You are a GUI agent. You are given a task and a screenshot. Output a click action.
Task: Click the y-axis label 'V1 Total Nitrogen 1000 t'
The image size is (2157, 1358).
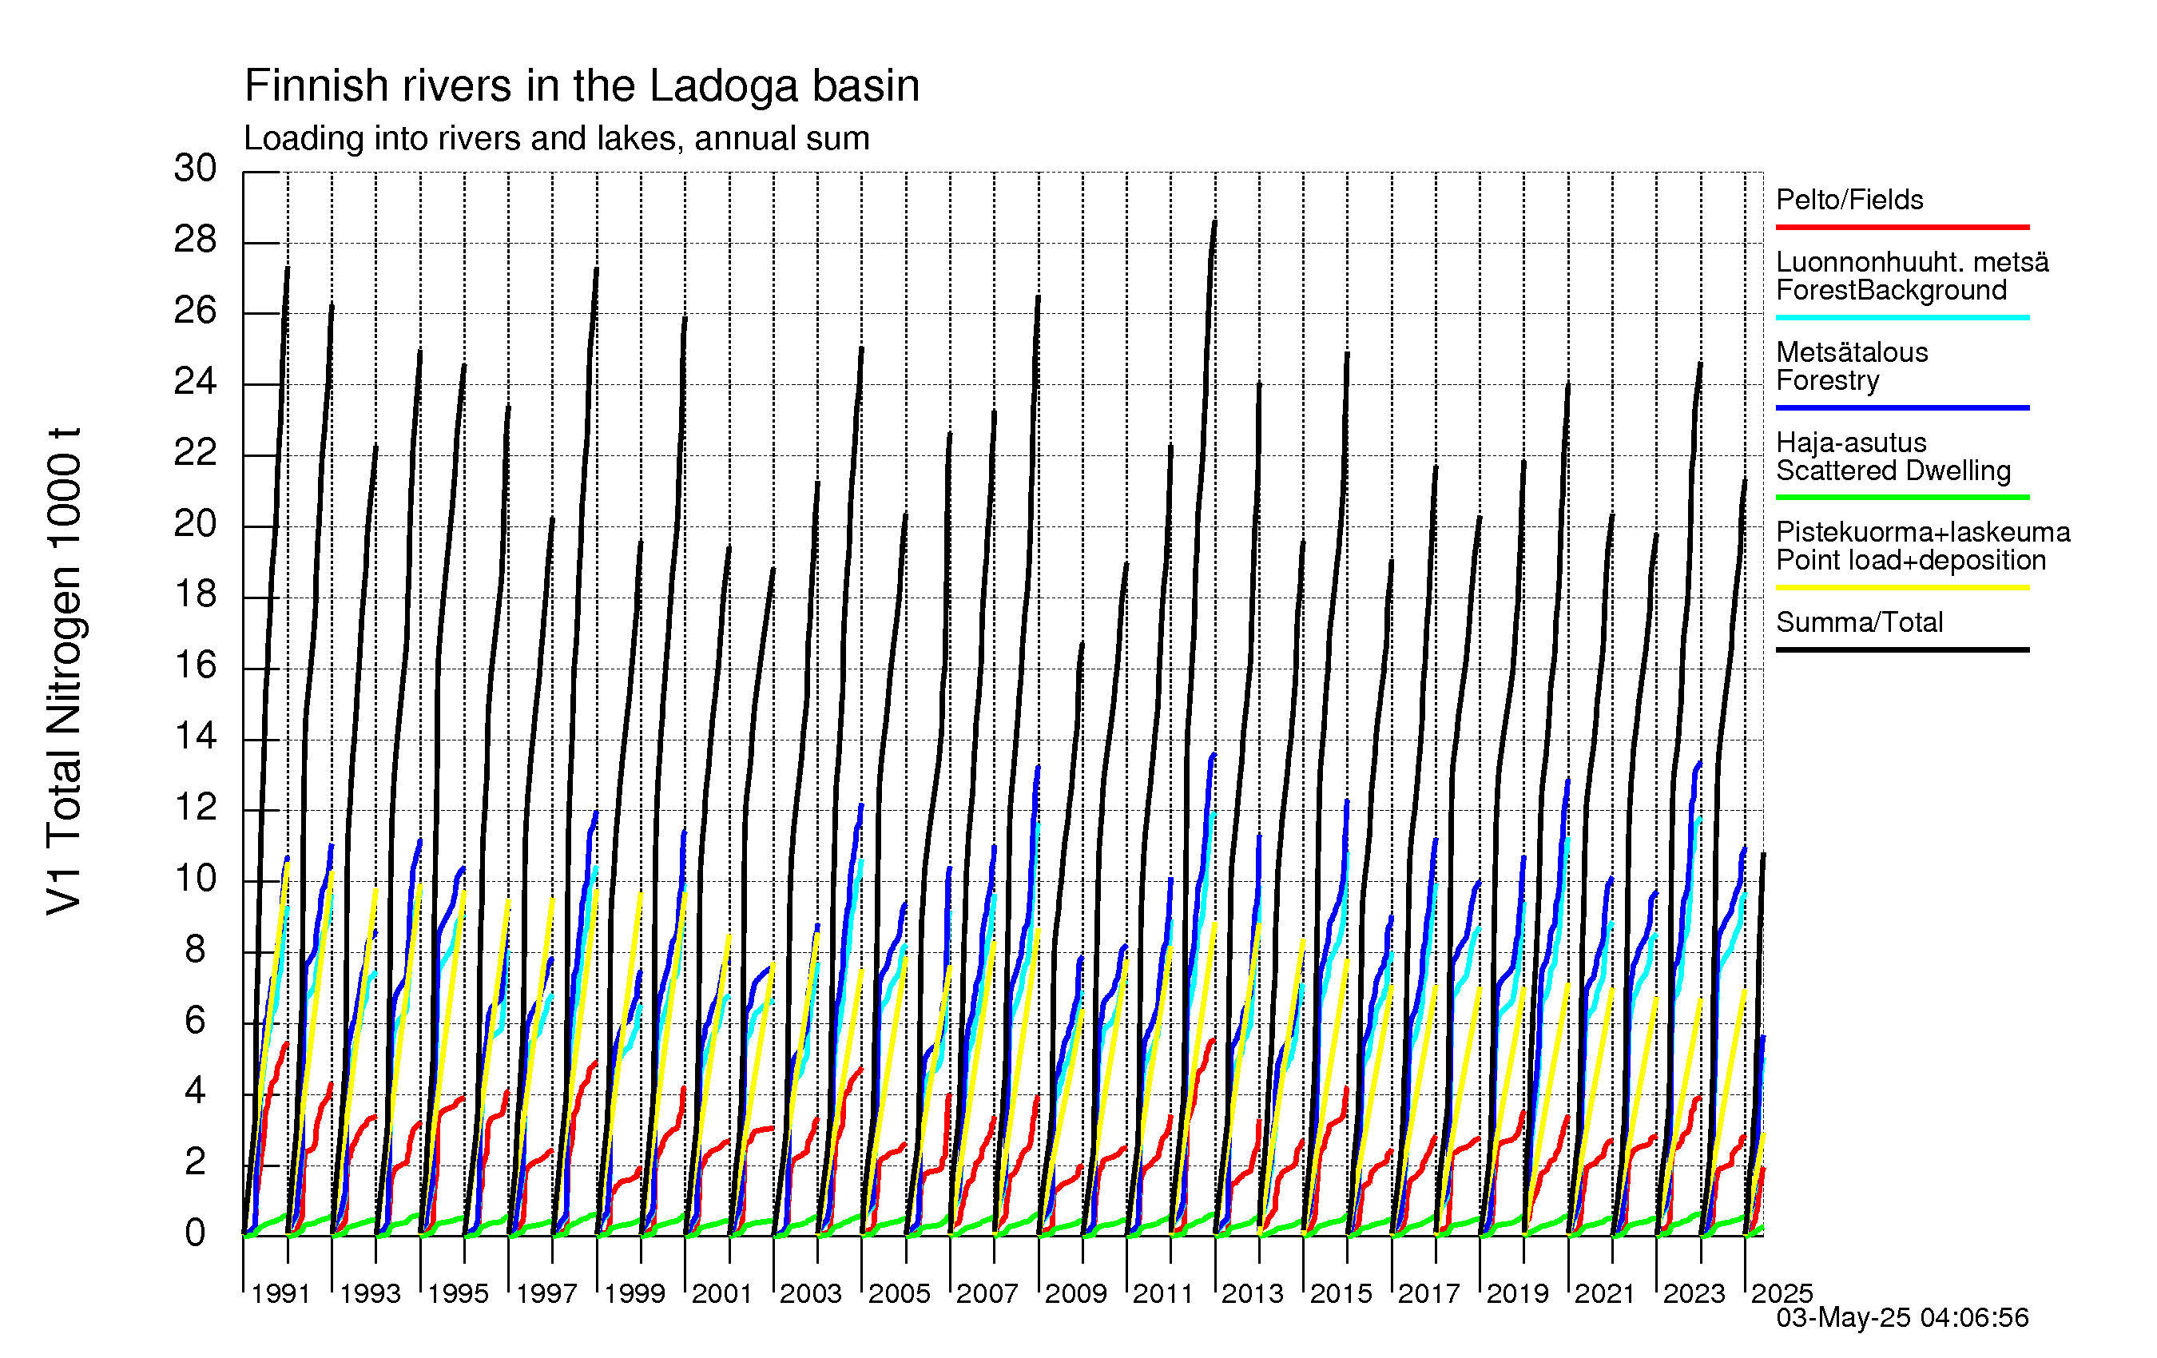(x=65, y=672)
